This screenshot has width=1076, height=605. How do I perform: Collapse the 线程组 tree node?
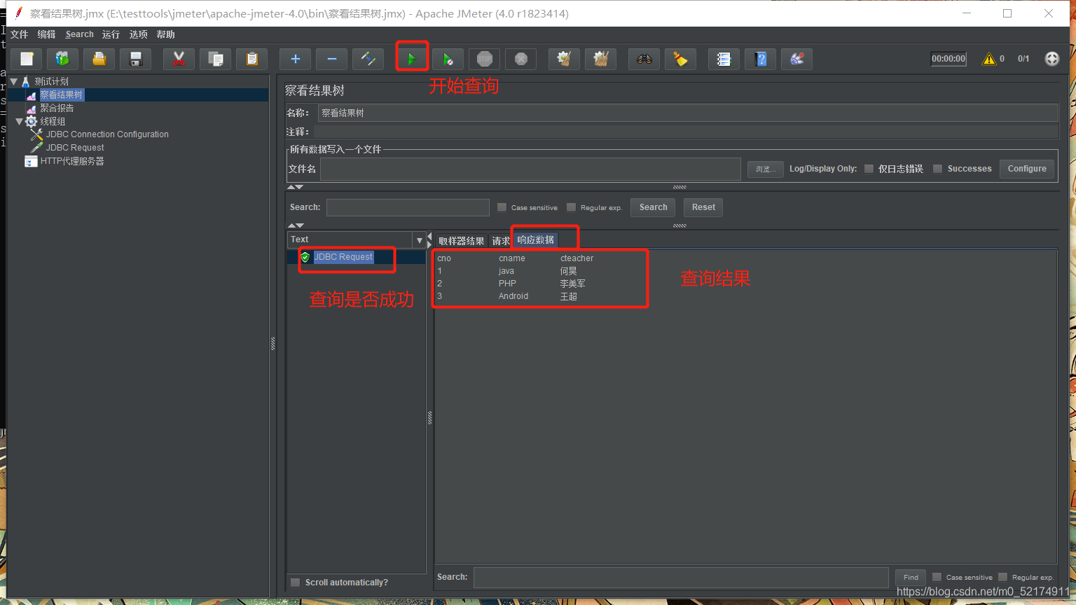(x=19, y=121)
